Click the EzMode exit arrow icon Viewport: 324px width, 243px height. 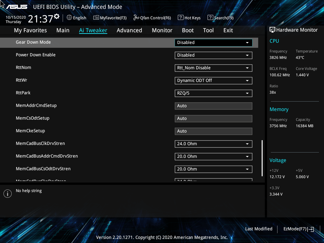point(311,229)
